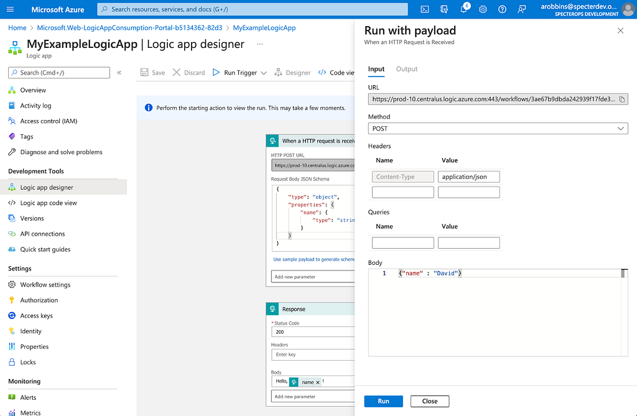The height and width of the screenshot is (416, 637).
Task: Open the Feedback icon in header
Action: pos(522,9)
